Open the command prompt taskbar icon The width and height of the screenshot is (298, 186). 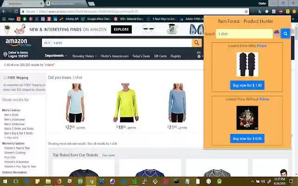pos(176,181)
